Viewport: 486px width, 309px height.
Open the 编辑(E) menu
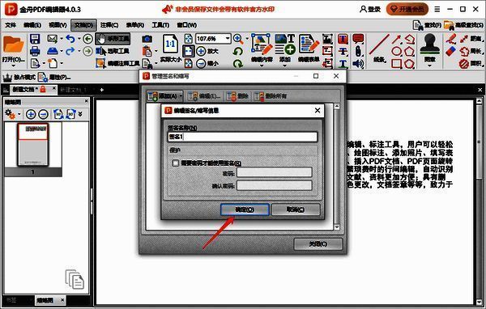click(32, 25)
